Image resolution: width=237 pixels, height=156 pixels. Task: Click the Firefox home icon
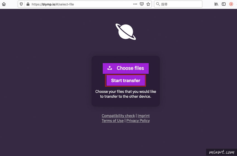4,4
